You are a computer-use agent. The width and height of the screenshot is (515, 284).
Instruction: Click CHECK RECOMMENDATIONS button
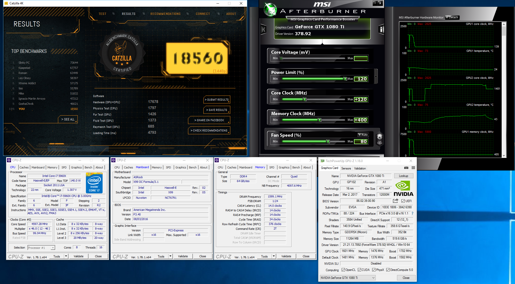coord(209,130)
